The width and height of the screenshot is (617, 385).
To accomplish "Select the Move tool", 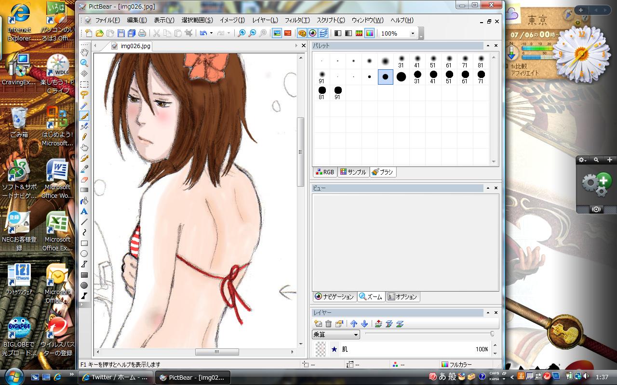I will [84, 74].
